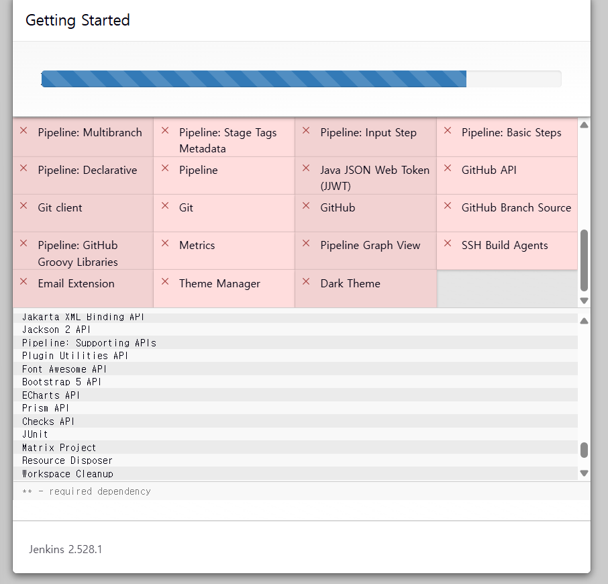Select the X status icon for Metrics
Screen dimensions: 608x584
(x=165, y=244)
